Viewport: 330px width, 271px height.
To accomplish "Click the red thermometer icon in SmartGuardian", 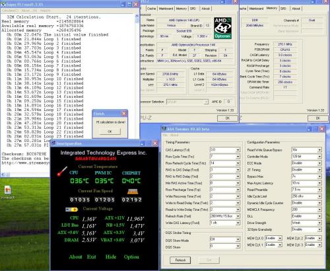I will pyautogui.click(x=62, y=171).
